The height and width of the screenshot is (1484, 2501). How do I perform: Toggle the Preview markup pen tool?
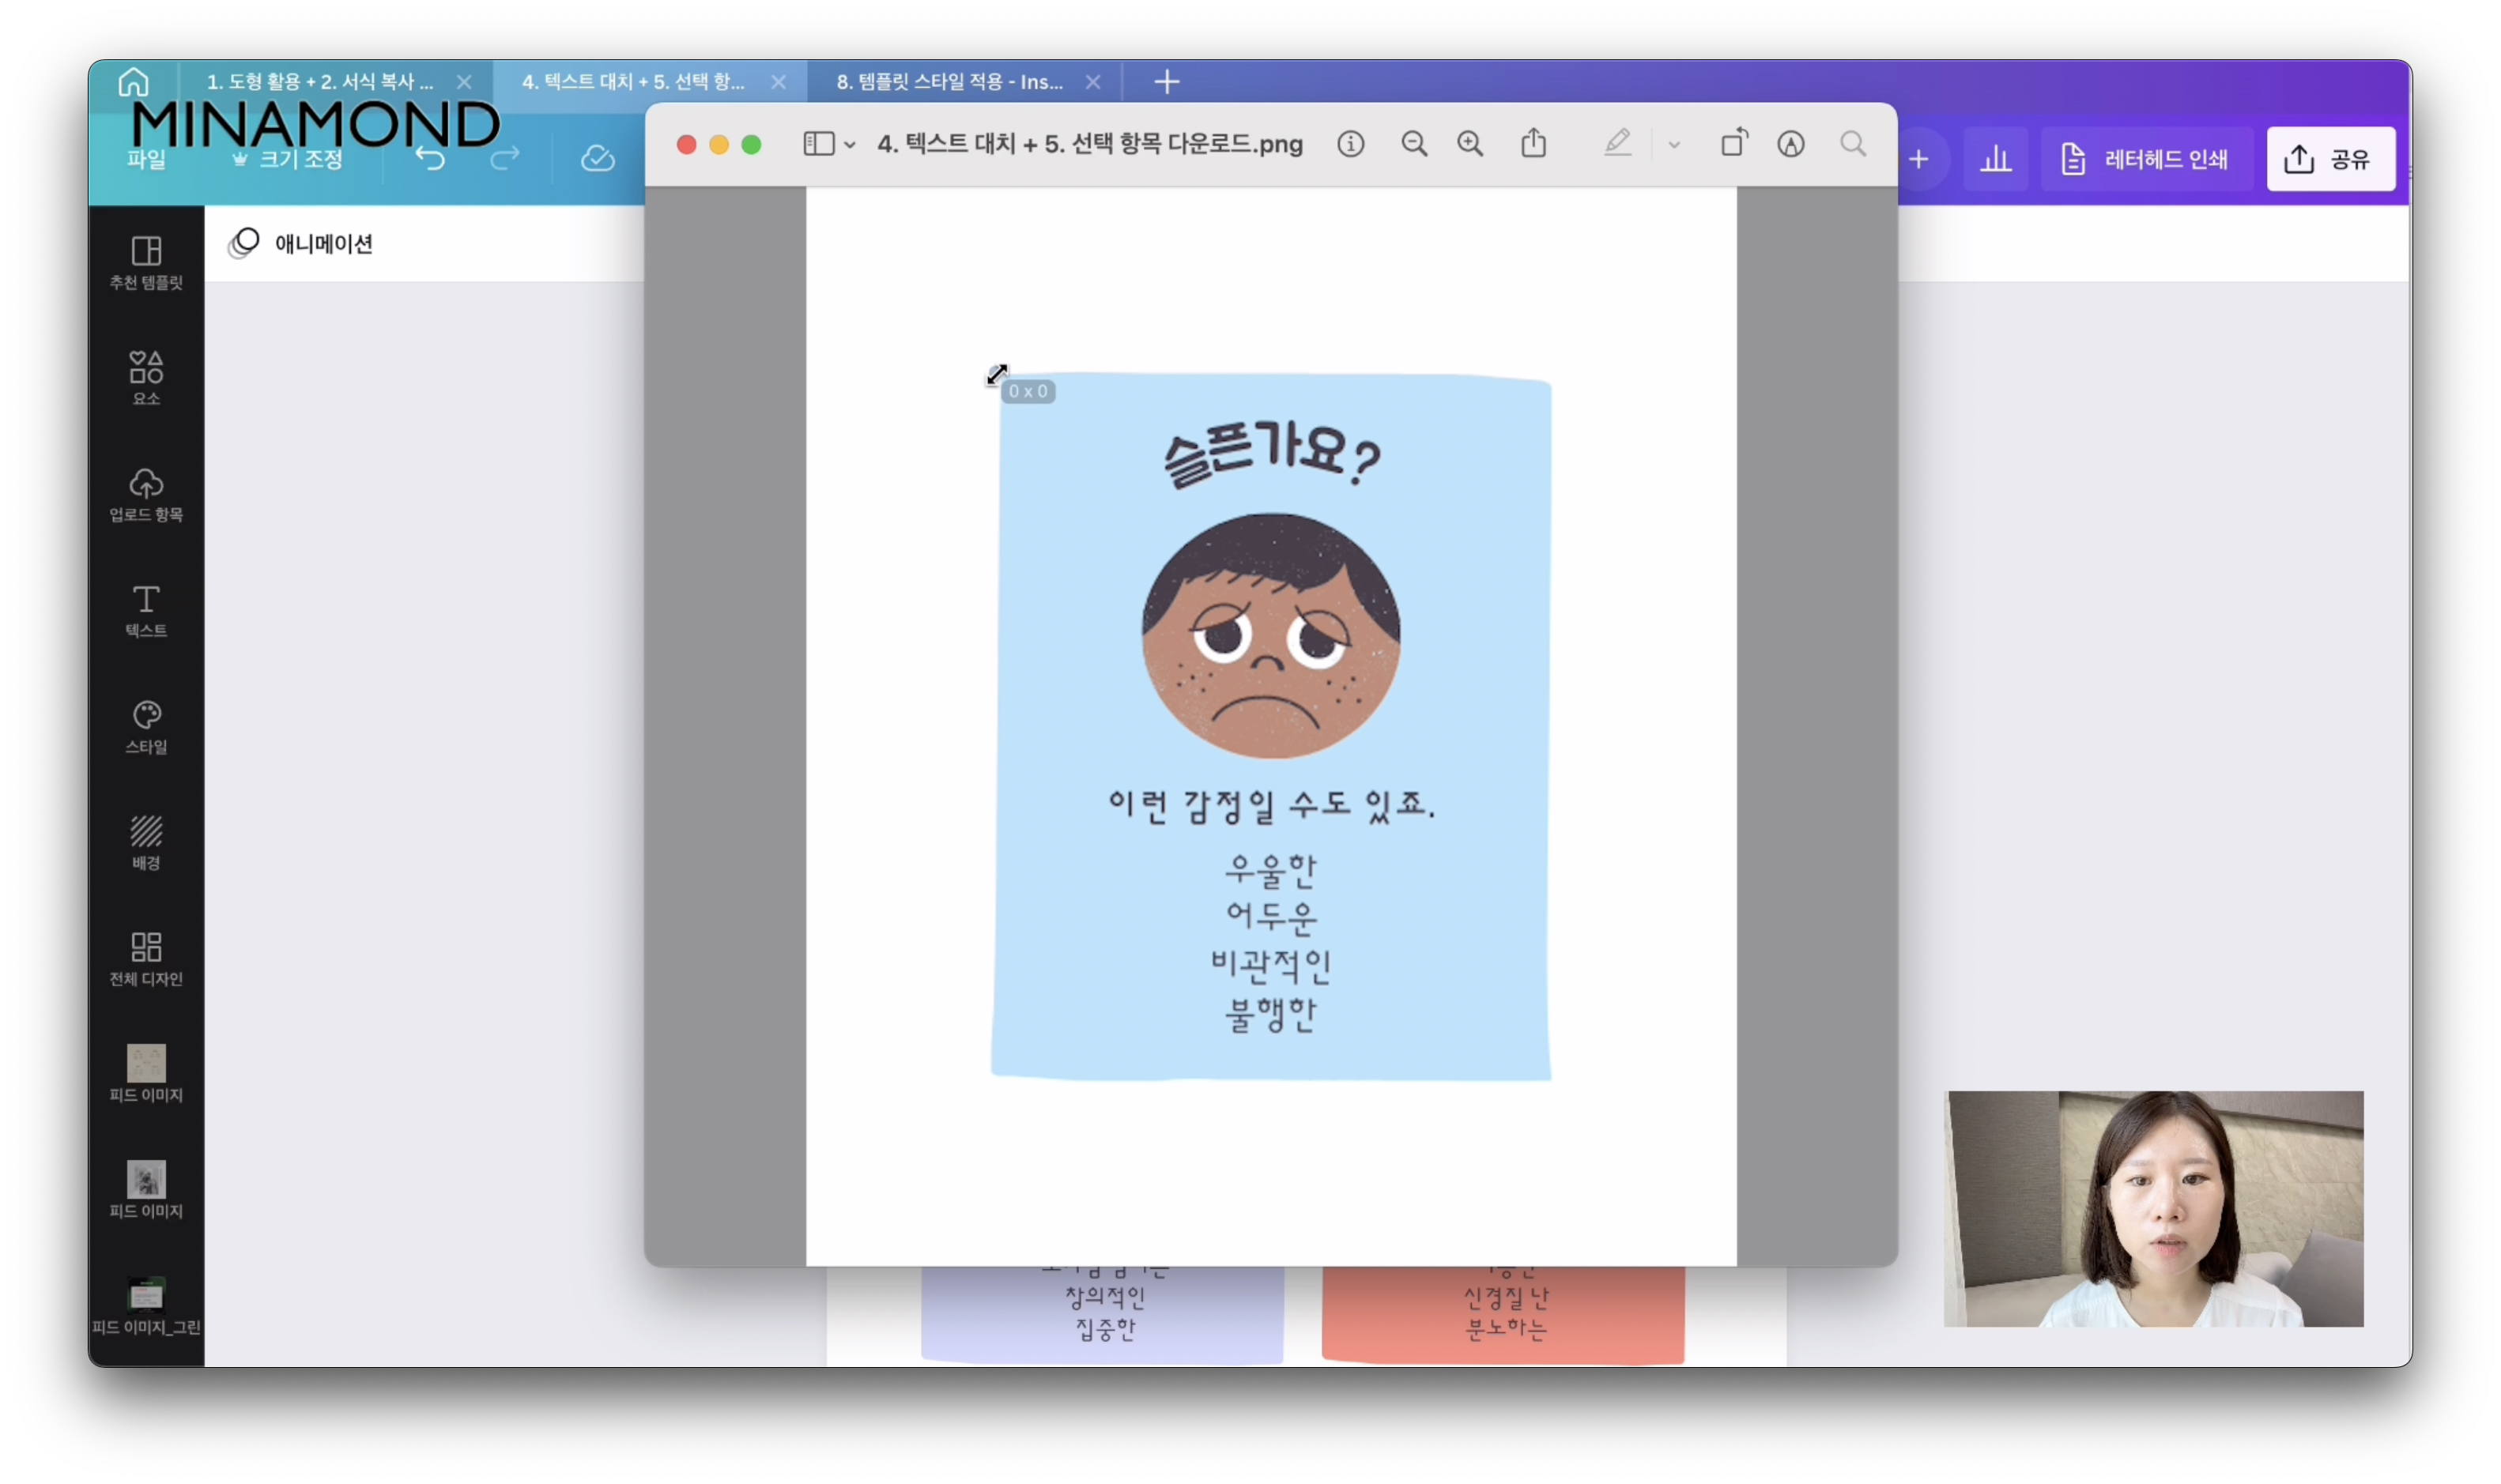click(x=1617, y=144)
